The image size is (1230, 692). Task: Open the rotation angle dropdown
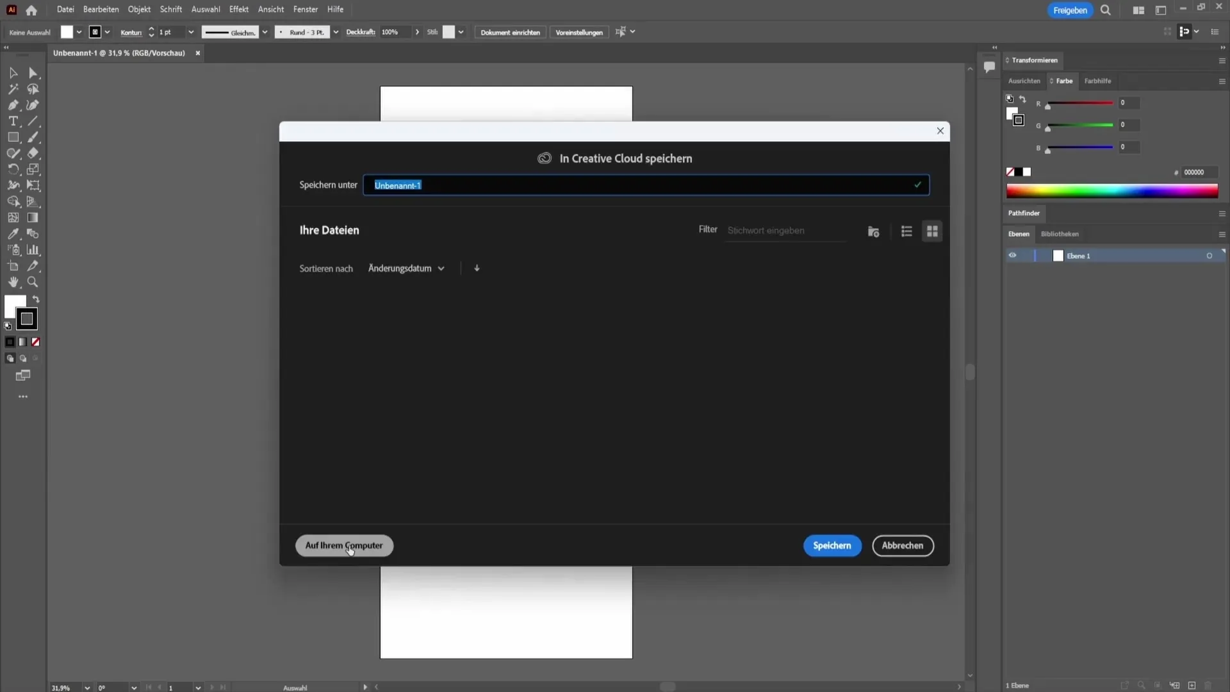(133, 688)
